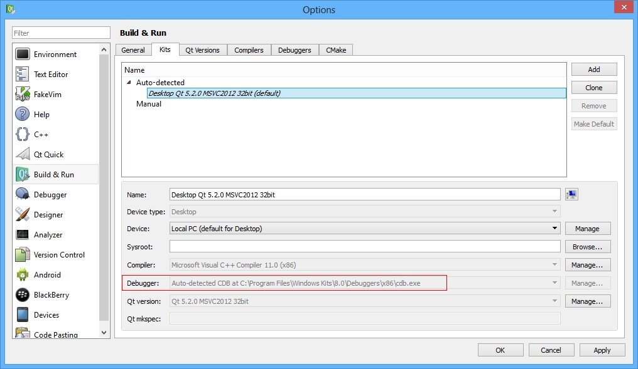Click the Filter search field

(61, 33)
